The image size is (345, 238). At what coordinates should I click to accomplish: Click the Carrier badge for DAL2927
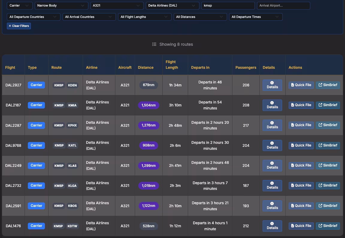tap(36, 85)
